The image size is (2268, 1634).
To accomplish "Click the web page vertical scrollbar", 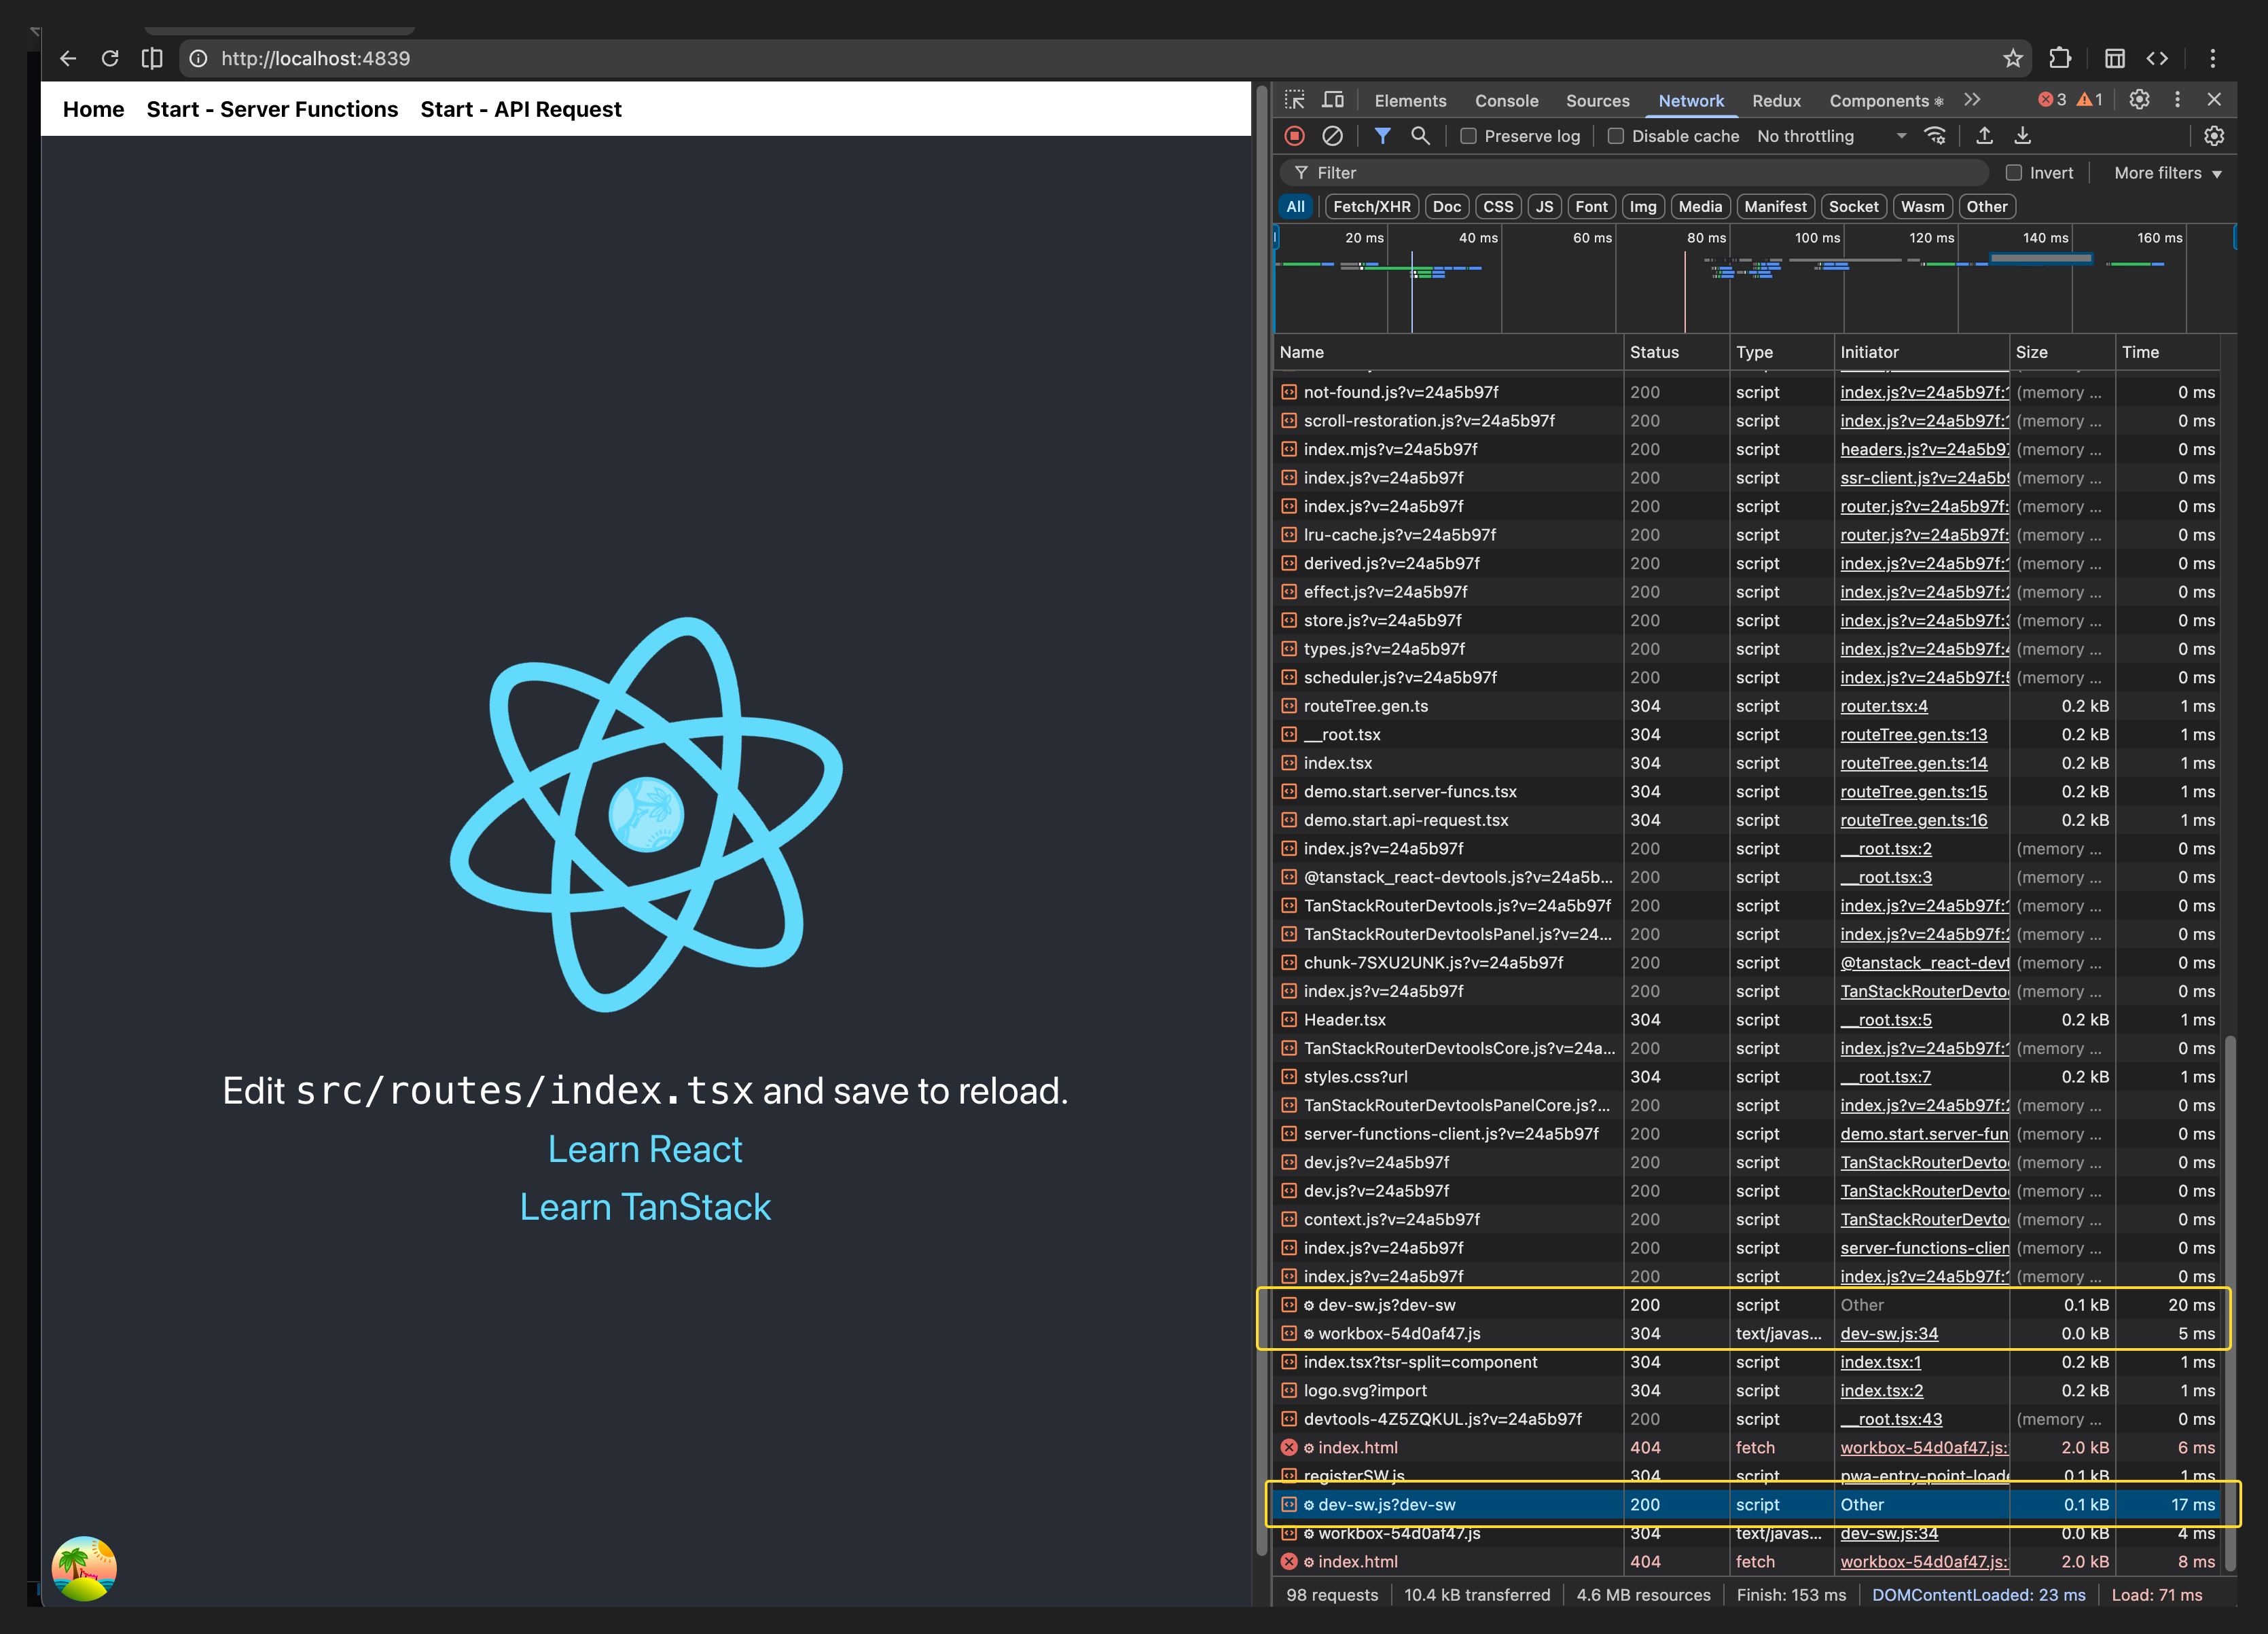I will coord(1261,820).
